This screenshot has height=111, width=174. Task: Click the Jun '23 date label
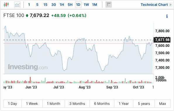pos(31,87)
